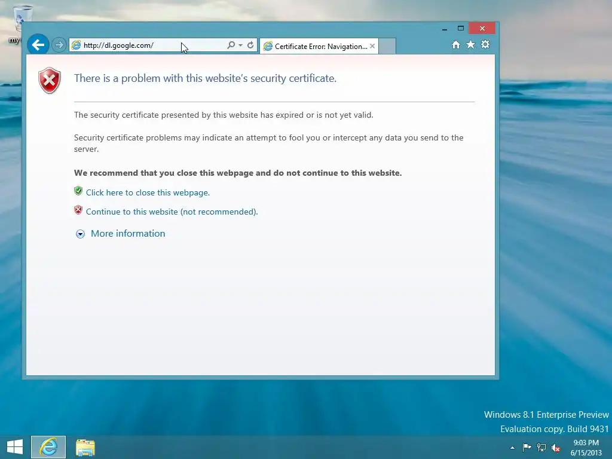Open the Tools gear menu

pyautogui.click(x=485, y=44)
